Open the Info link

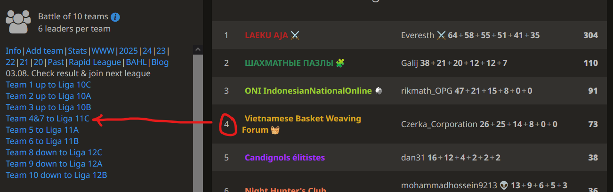tap(13, 51)
